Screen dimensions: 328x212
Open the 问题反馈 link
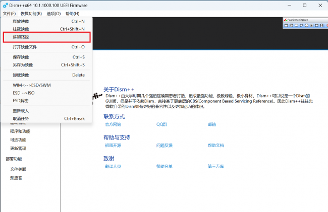click(x=165, y=145)
